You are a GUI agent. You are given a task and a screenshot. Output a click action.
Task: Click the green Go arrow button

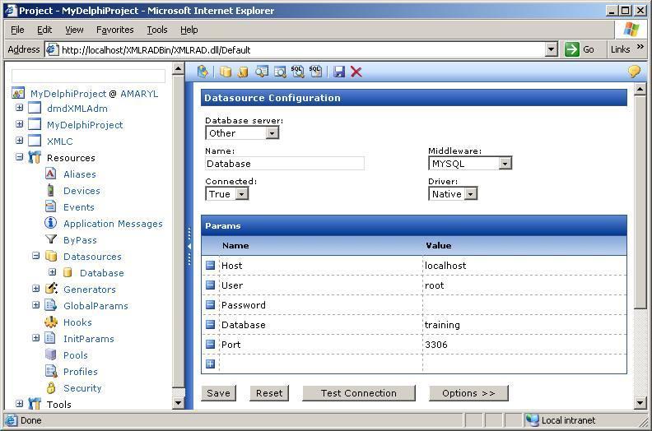pyautogui.click(x=572, y=49)
